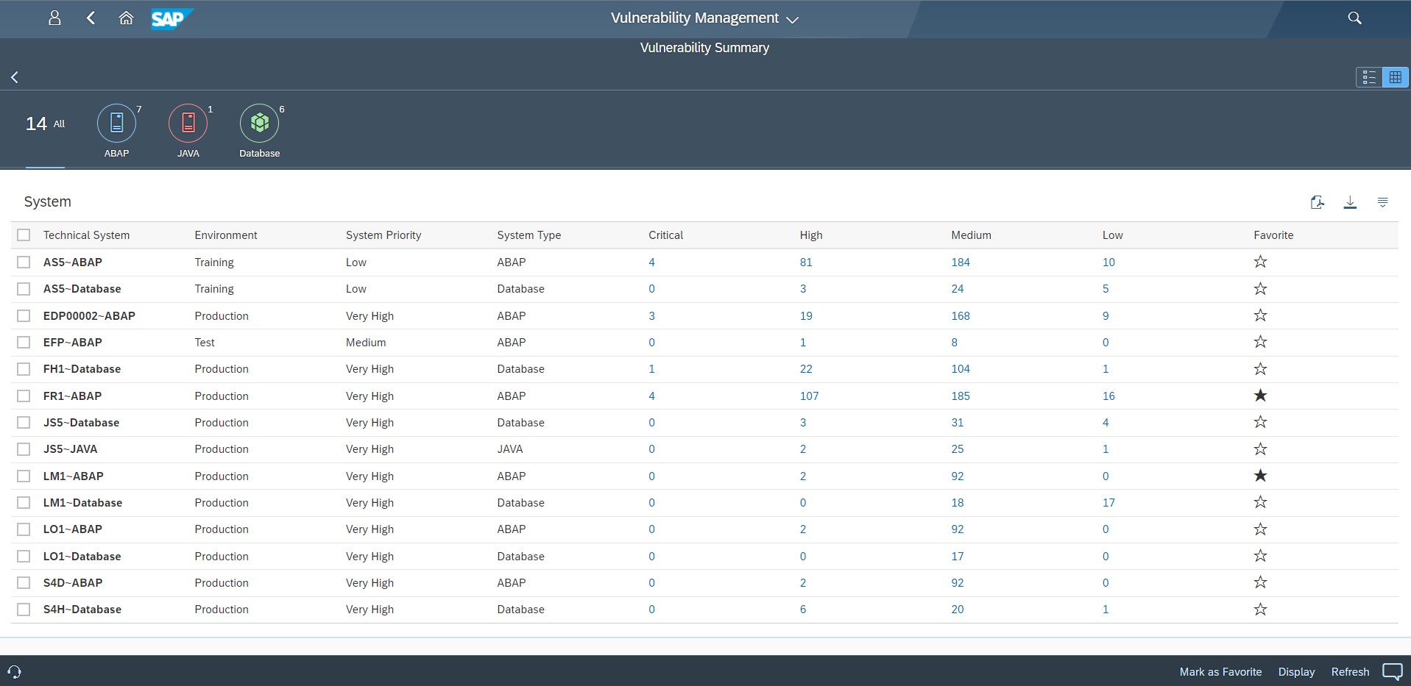The width and height of the screenshot is (1411, 686).
Task: Star EFP~ABAP as favorite
Action: pyautogui.click(x=1260, y=342)
